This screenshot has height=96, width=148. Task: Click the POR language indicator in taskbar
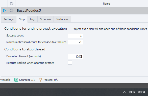pos(132,92)
